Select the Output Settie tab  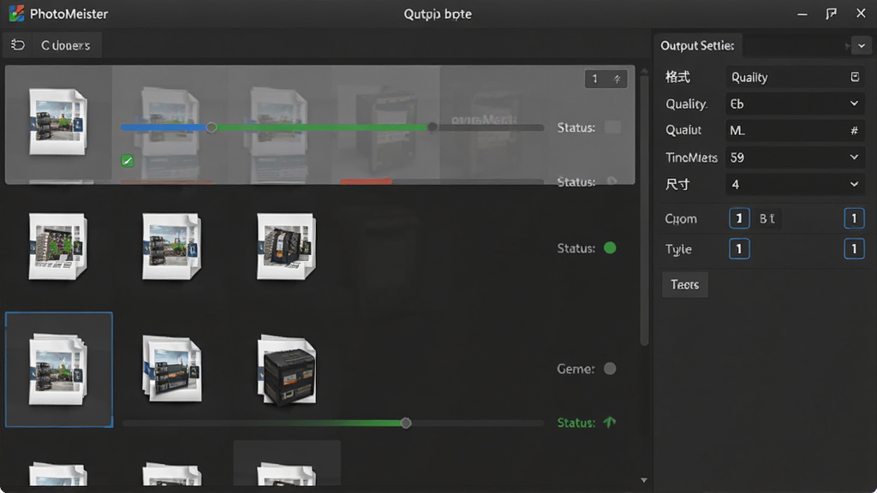[x=697, y=45]
